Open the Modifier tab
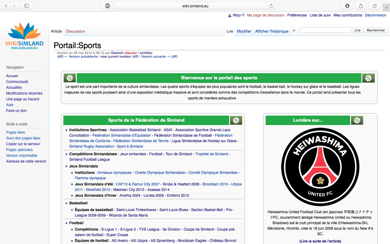390x244 pixels. pos(244,31)
